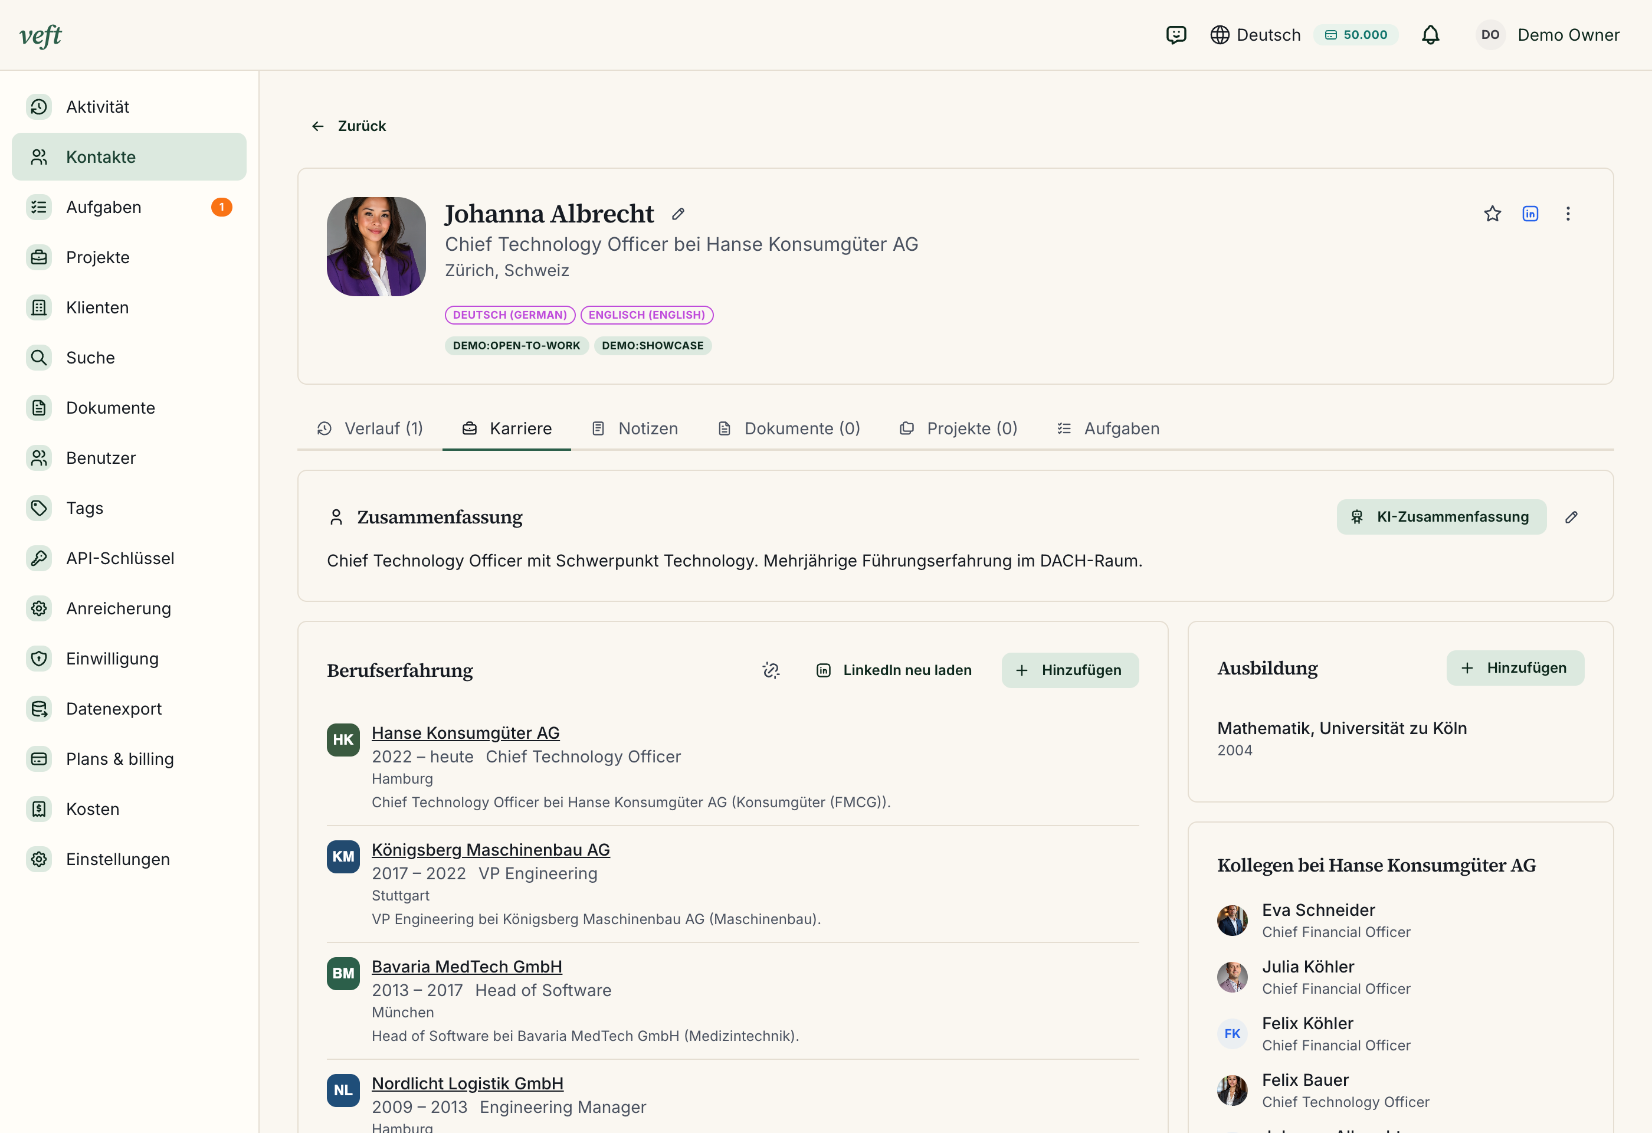Click the NL company badge
The height and width of the screenshot is (1133, 1652).
pyautogui.click(x=343, y=1091)
